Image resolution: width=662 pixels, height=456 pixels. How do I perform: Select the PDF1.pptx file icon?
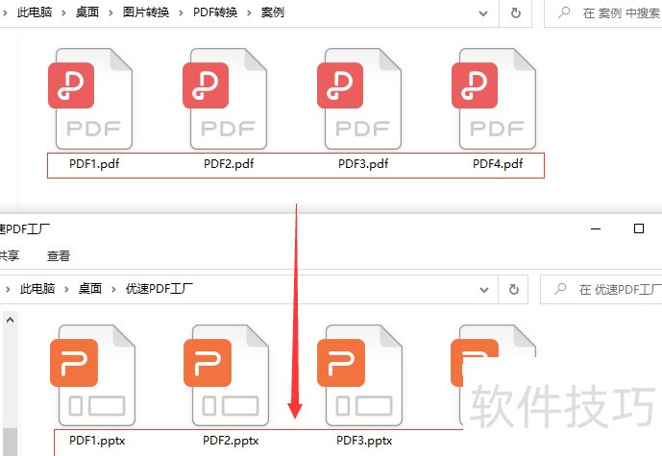93,375
